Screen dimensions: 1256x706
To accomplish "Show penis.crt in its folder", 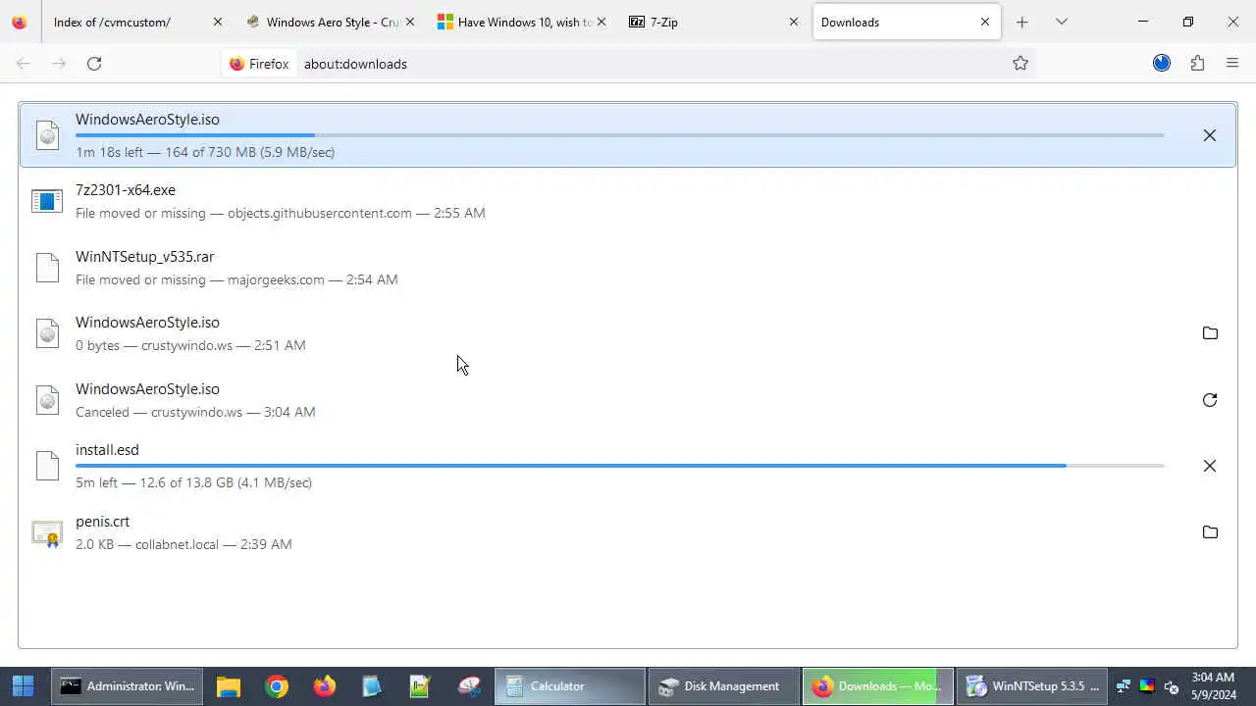I will pos(1209,532).
